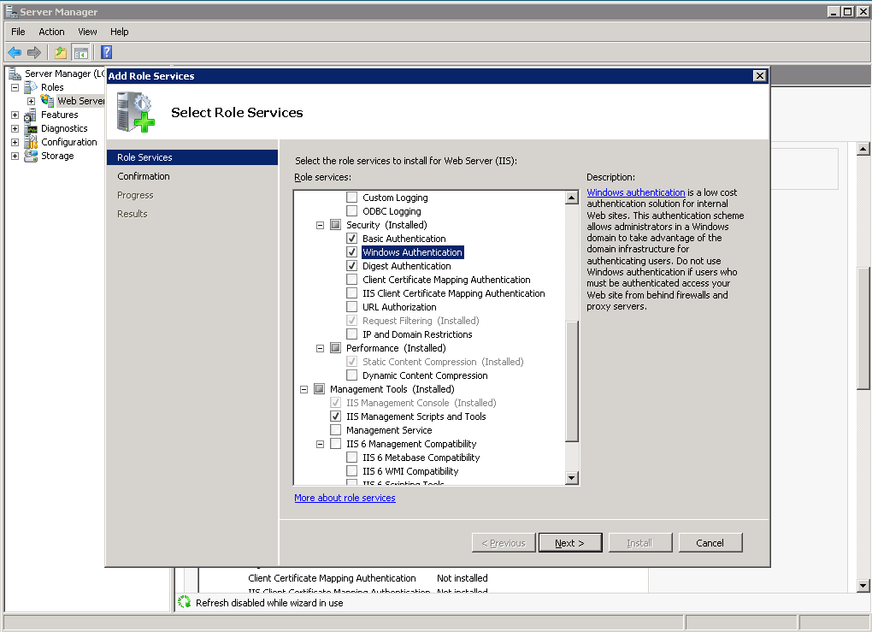Collapse IIS 6 Management Compatibility node
Screen dimensions: 872x632
point(320,444)
